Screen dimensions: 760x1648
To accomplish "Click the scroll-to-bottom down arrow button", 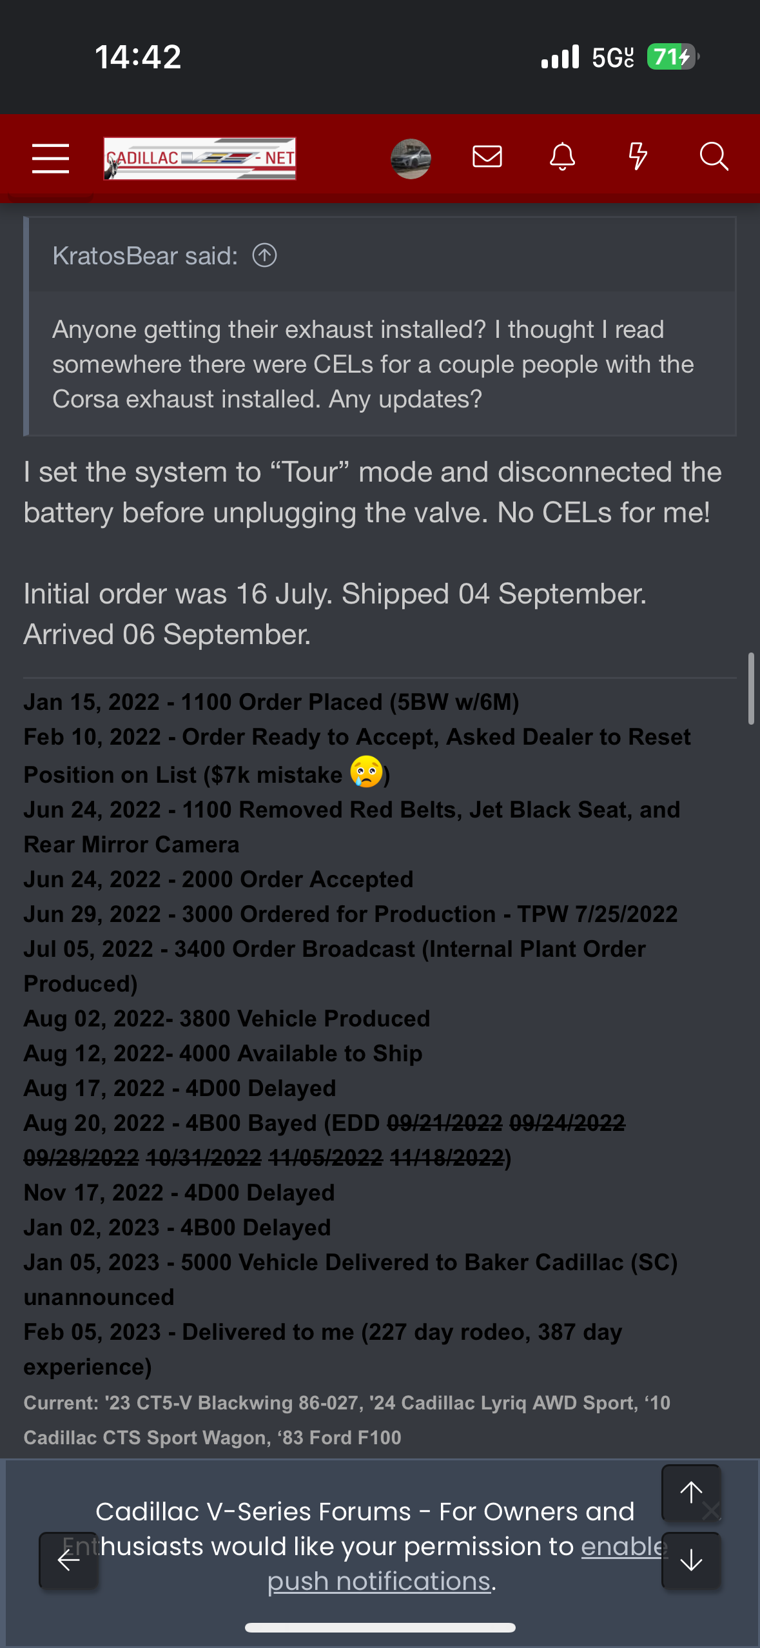I will tap(691, 1560).
